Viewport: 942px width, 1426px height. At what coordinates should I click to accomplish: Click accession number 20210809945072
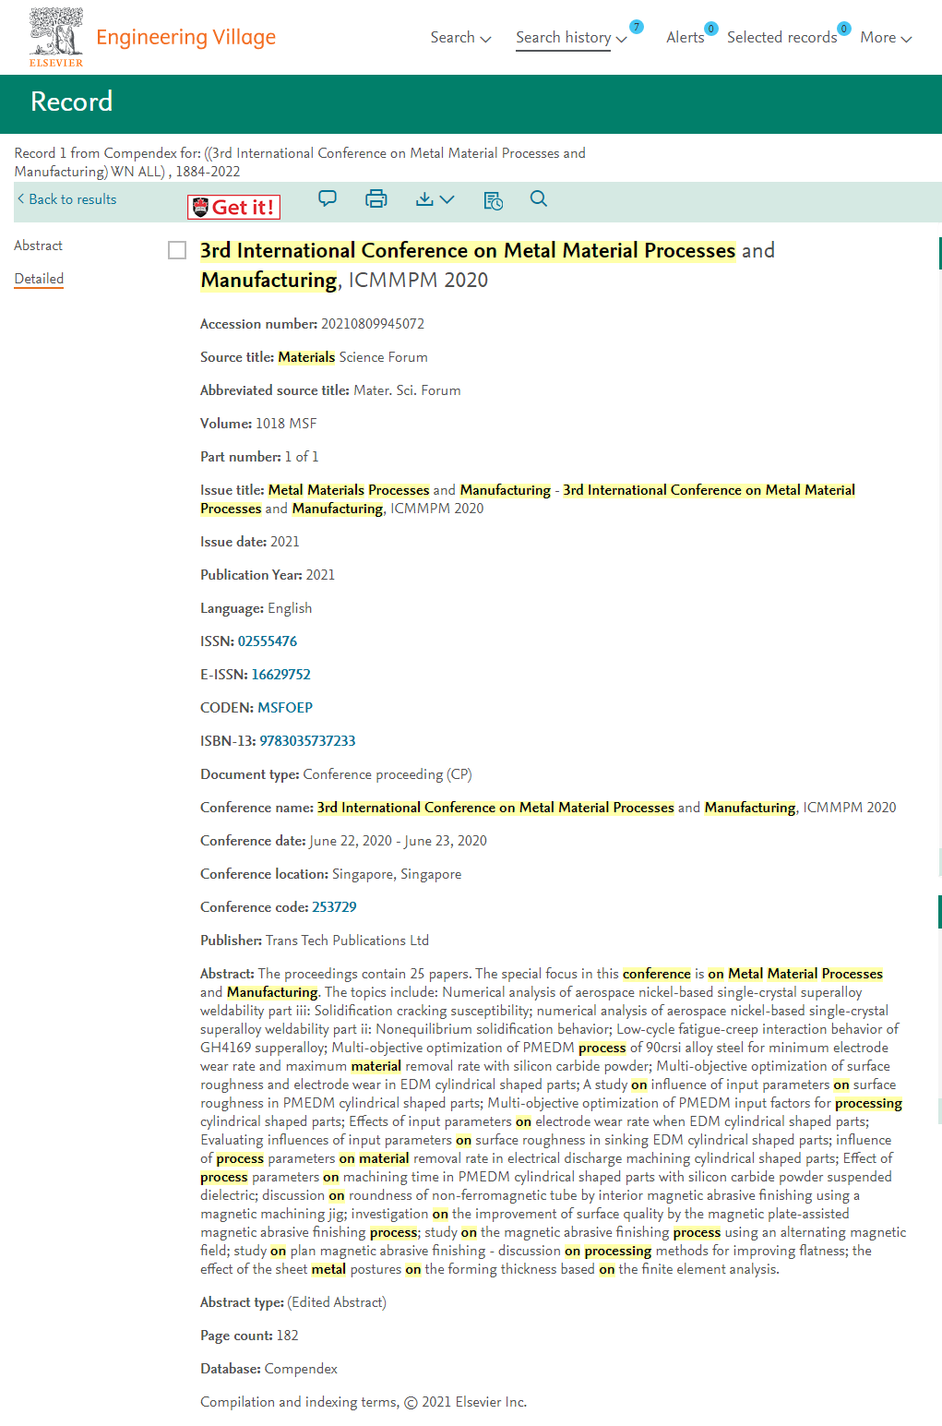(x=373, y=324)
